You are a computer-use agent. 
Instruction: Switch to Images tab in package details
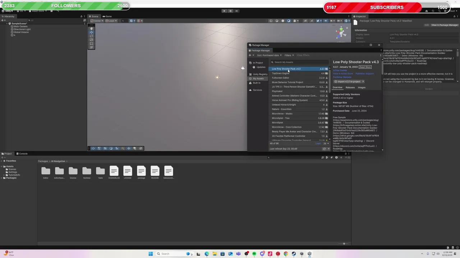[362, 87]
